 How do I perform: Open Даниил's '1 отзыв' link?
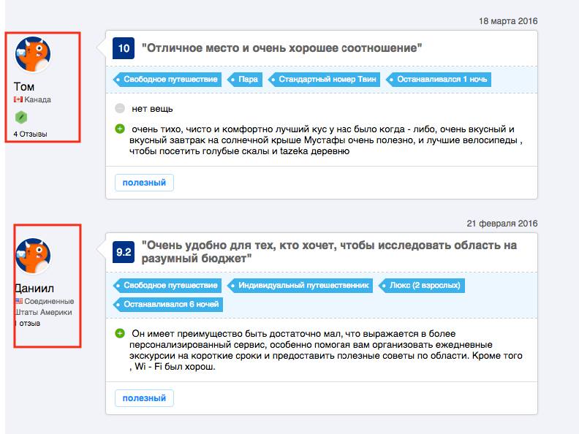27,322
